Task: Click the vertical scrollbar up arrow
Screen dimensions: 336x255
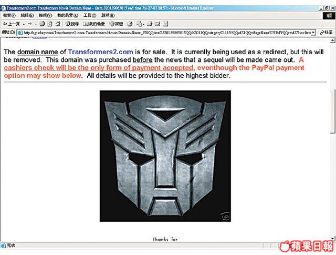Action: coord(332,40)
